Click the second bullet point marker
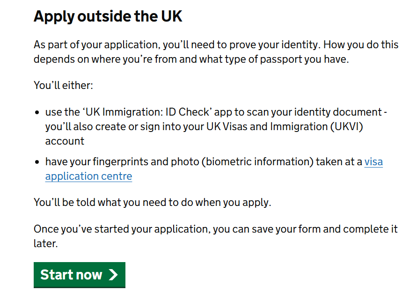The width and height of the screenshot is (417, 300). pyautogui.click(x=38, y=162)
